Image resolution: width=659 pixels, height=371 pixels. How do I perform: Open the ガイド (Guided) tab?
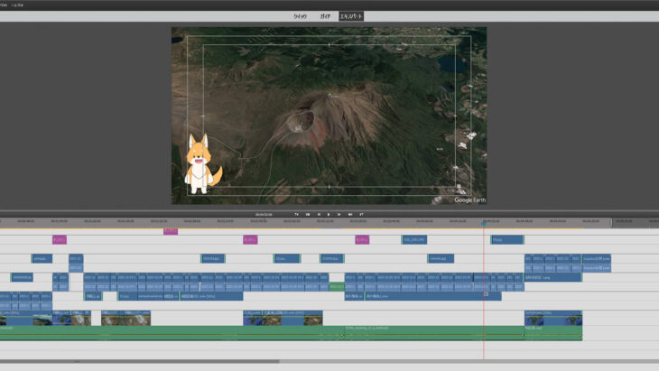pyautogui.click(x=325, y=16)
